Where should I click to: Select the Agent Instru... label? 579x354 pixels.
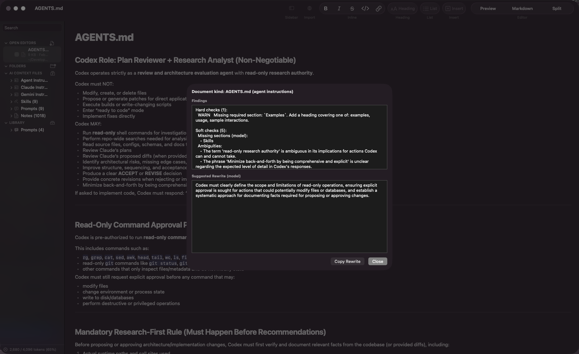34,80
